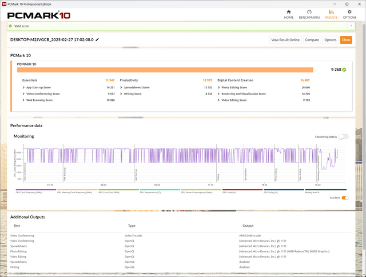Select GPU Core Clock legend series
Screen dimensions: 366x277
(x=118, y=191)
